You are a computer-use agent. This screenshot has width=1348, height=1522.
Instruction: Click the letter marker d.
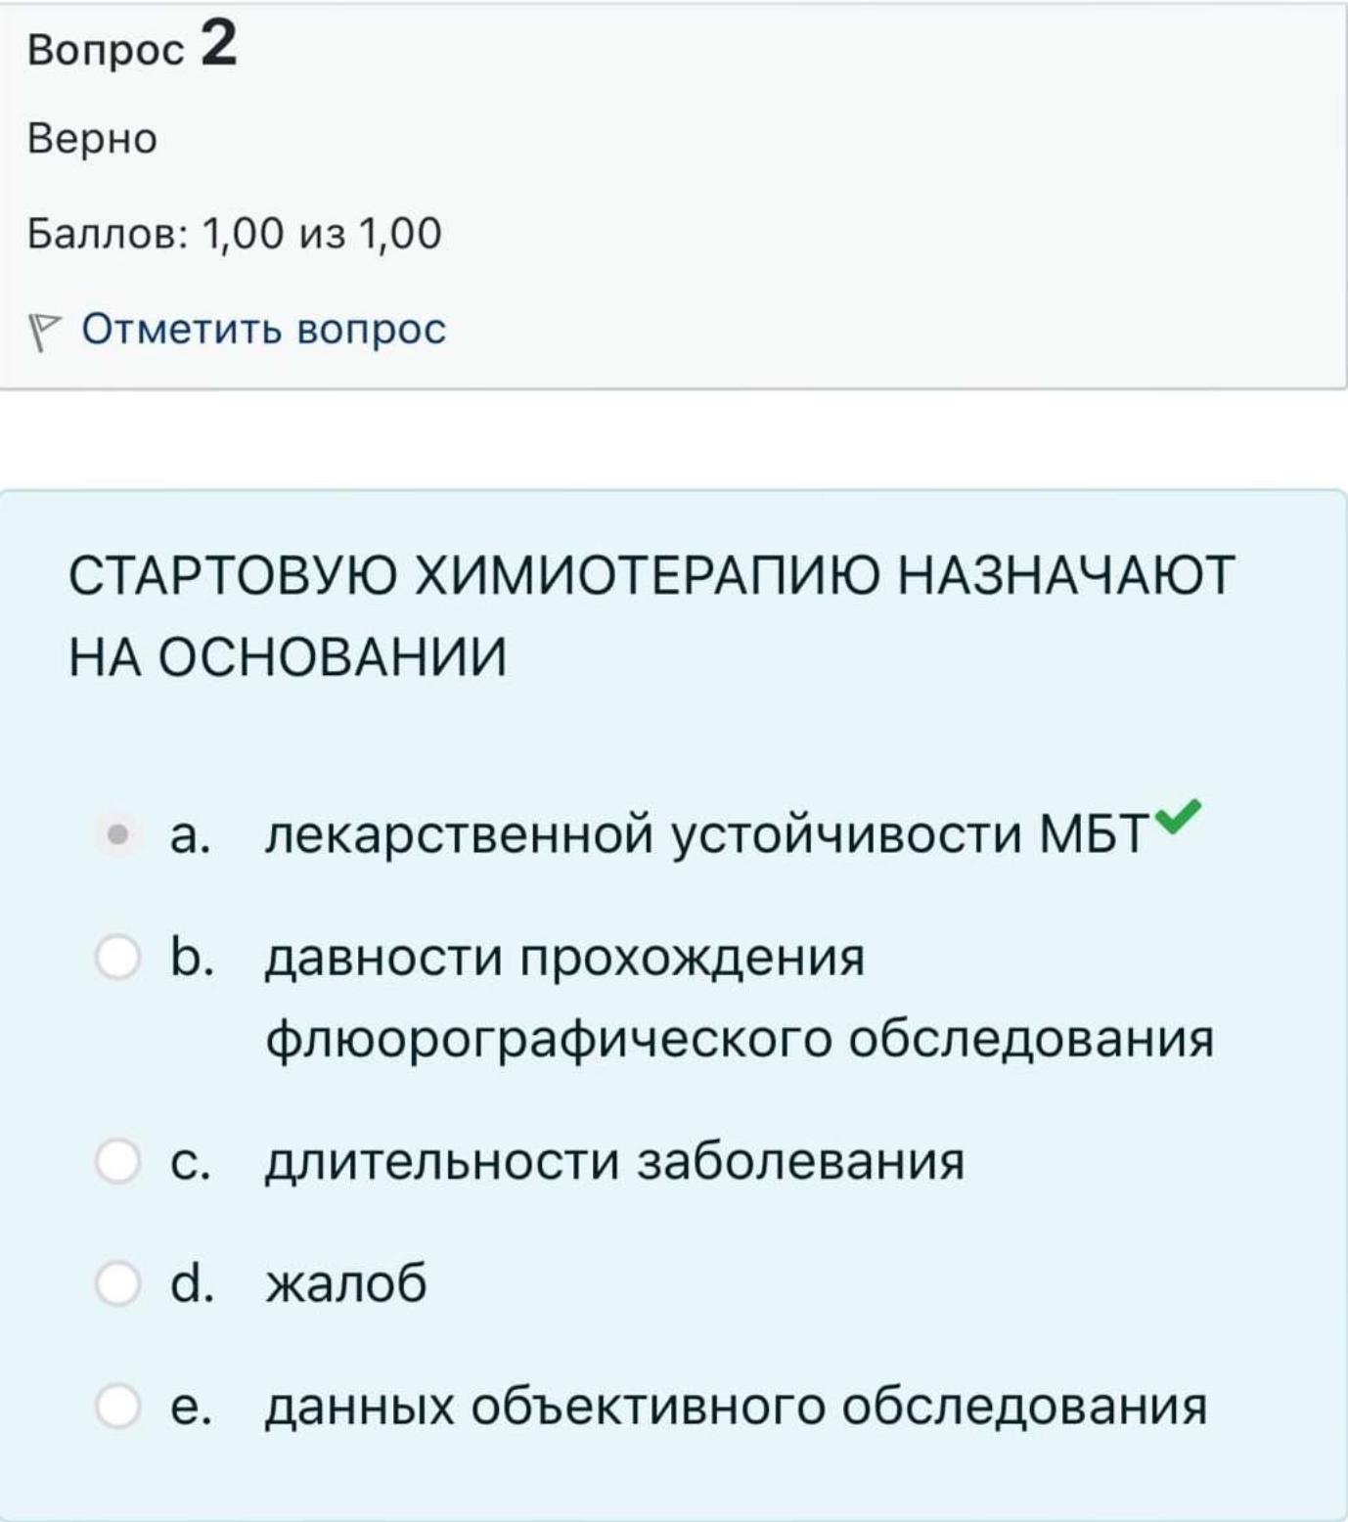191,1282
